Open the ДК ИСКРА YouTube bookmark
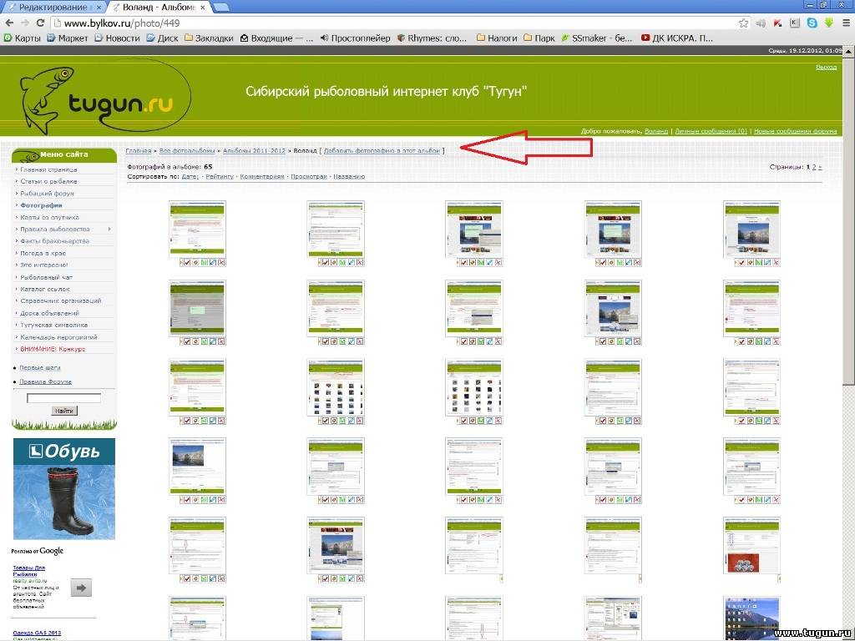This screenshot has height=641, width=855. pos(677,38)
